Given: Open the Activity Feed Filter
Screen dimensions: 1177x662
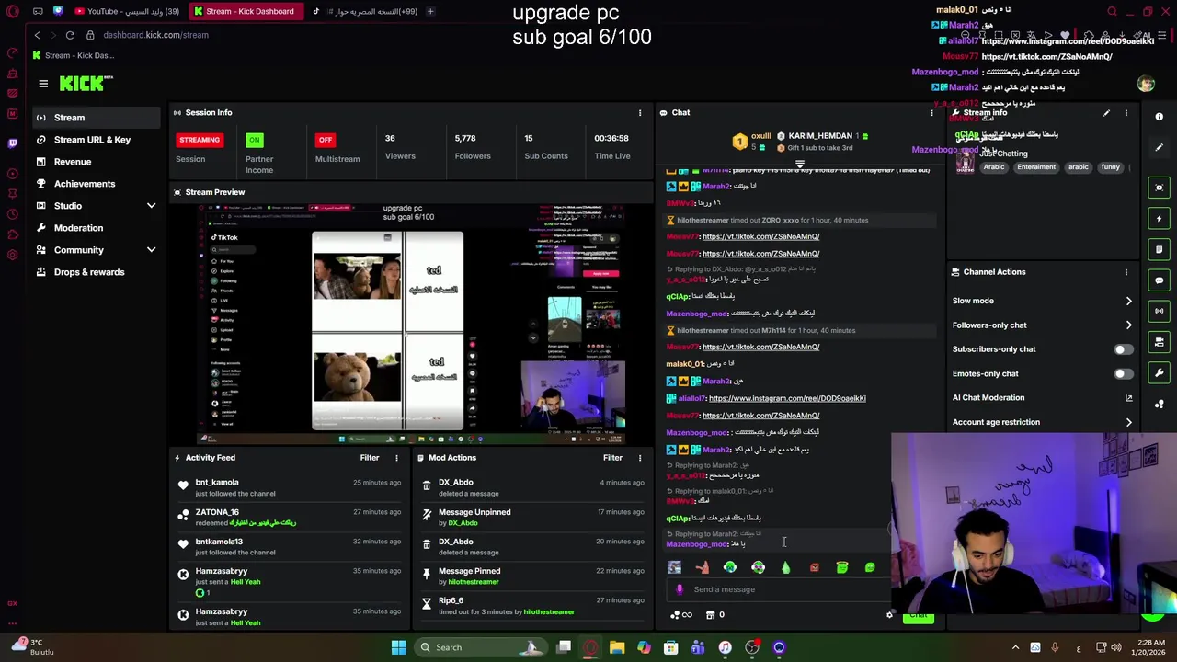Looking at the screenshot, I should point(370,458).
